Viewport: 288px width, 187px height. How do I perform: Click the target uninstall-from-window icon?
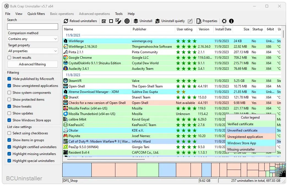[x=127, y=21]
